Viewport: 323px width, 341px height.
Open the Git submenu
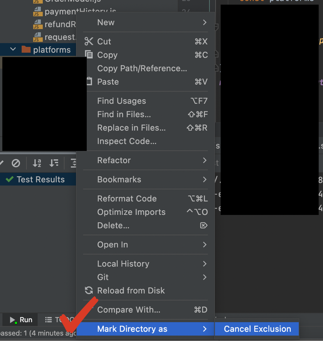click(x=146, y=277)
